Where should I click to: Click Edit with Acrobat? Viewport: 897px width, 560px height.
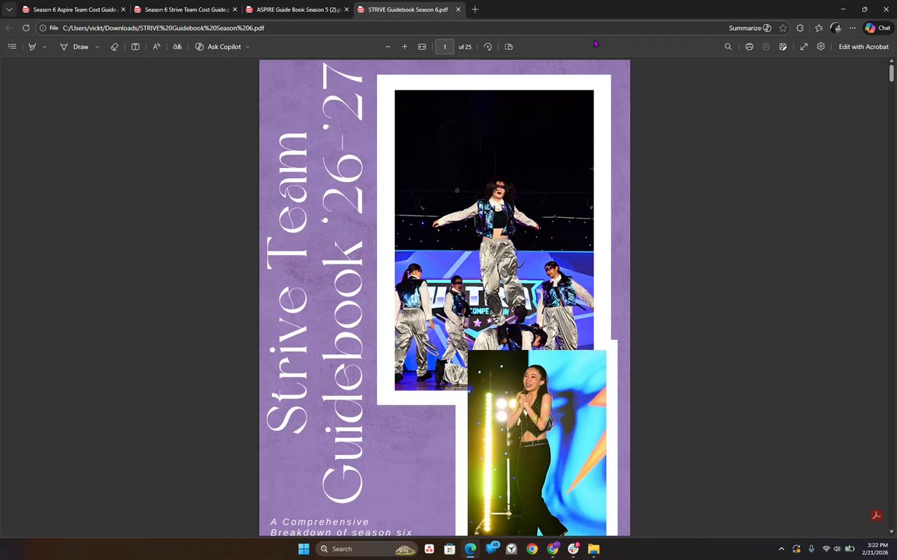point(864,47)
